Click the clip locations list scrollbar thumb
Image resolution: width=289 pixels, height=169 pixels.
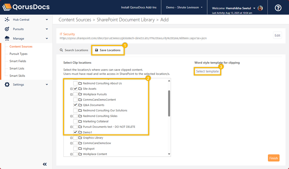pos(169,103)
